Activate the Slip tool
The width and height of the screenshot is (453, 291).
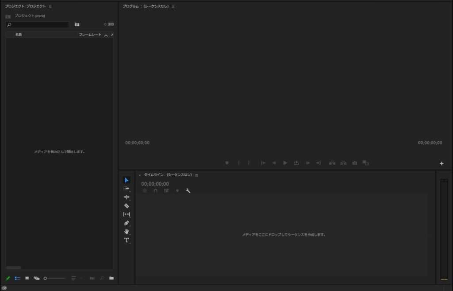[127, 214]
